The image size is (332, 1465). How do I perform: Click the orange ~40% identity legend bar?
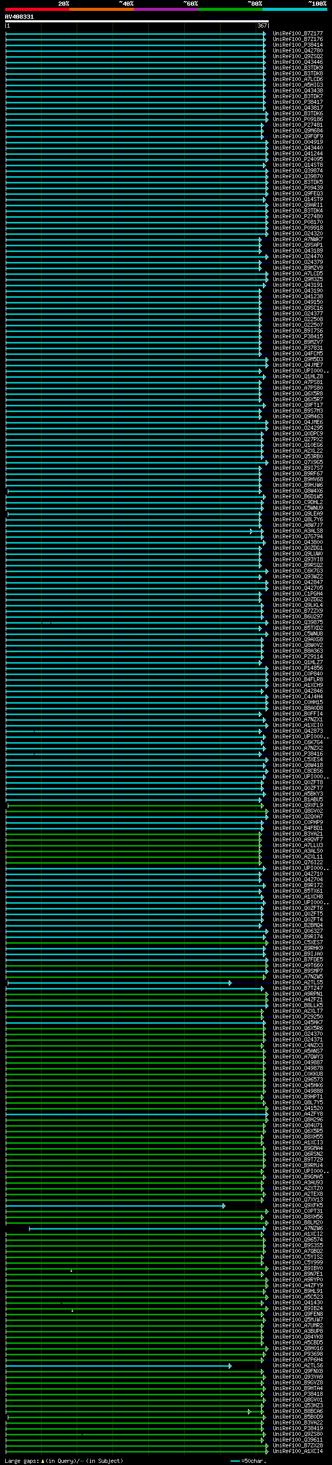click(x=102, y=9)
